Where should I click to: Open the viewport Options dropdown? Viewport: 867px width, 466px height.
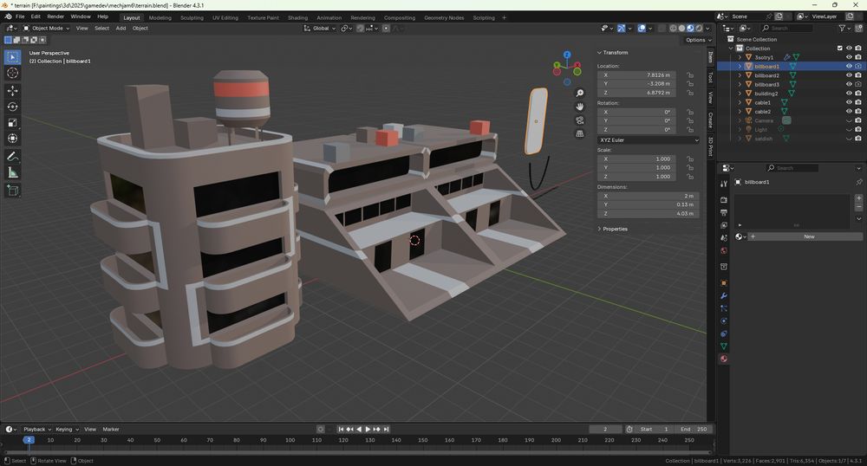697,40
